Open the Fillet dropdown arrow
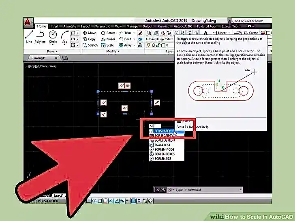Image resolution: width=295 pixels, height=221 pixels. click(x=134, y=39)
